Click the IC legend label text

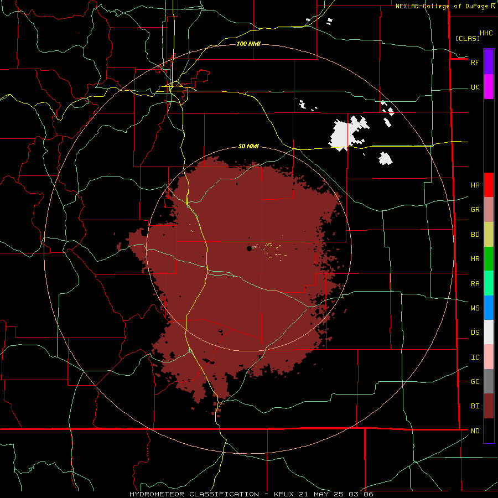[475, 357]
